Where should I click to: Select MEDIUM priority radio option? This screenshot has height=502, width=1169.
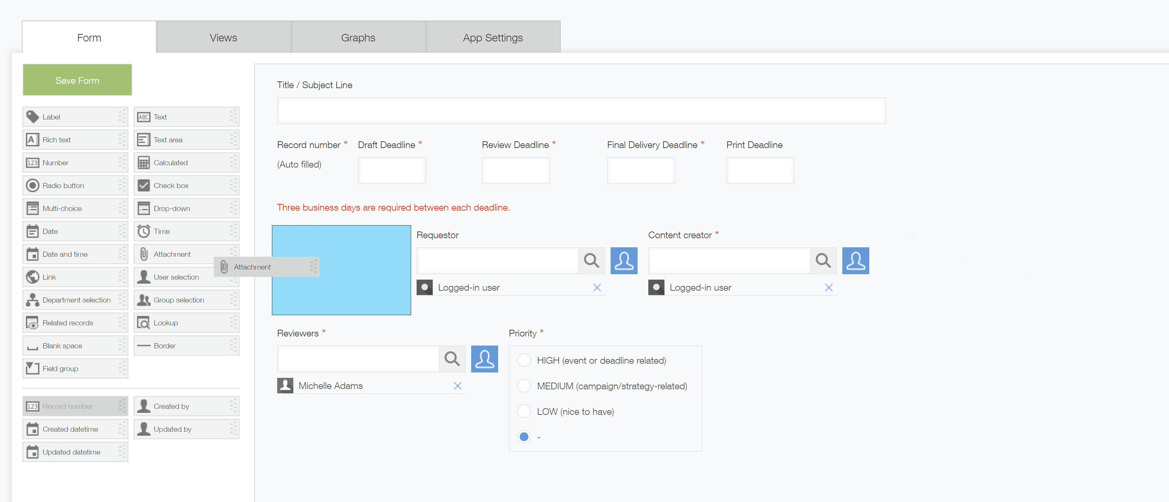[524, 386]
